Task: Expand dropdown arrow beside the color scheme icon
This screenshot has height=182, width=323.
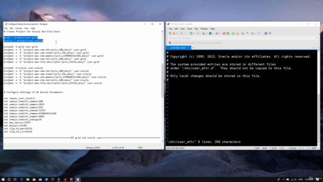Action: point(207,33)
